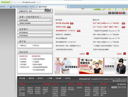This screenshot has height=97, width=128.
Task: Switch to the 顺丰速运 tab
Action: [x=53, y=7]
